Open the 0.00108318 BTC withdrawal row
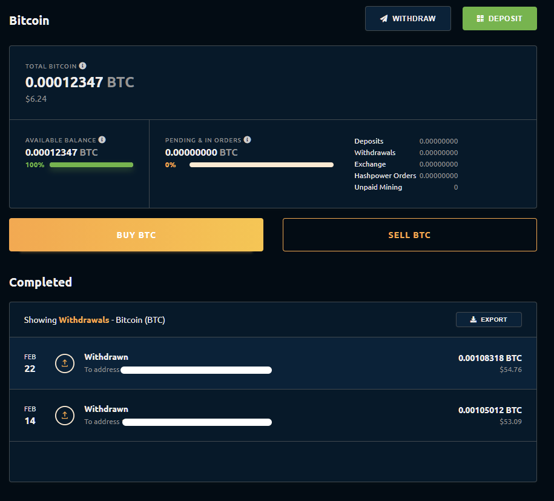Image resolution: width=554 pixels, height=501 pixels. click(272, 363)
